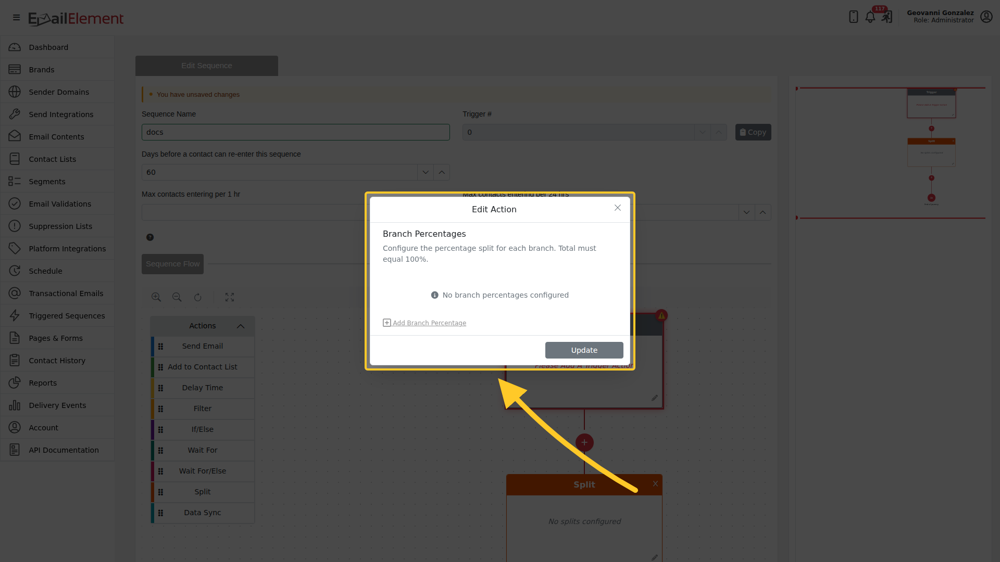Screen dimensions: 1000x562
Task: Click the Trigger warning alert icon
Action: pyautogui.click(x=661, y=315)
